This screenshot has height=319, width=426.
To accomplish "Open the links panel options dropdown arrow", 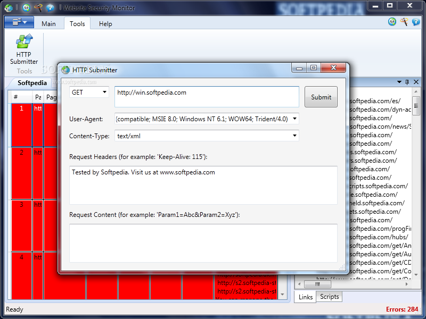I will (x=399, y=82).
